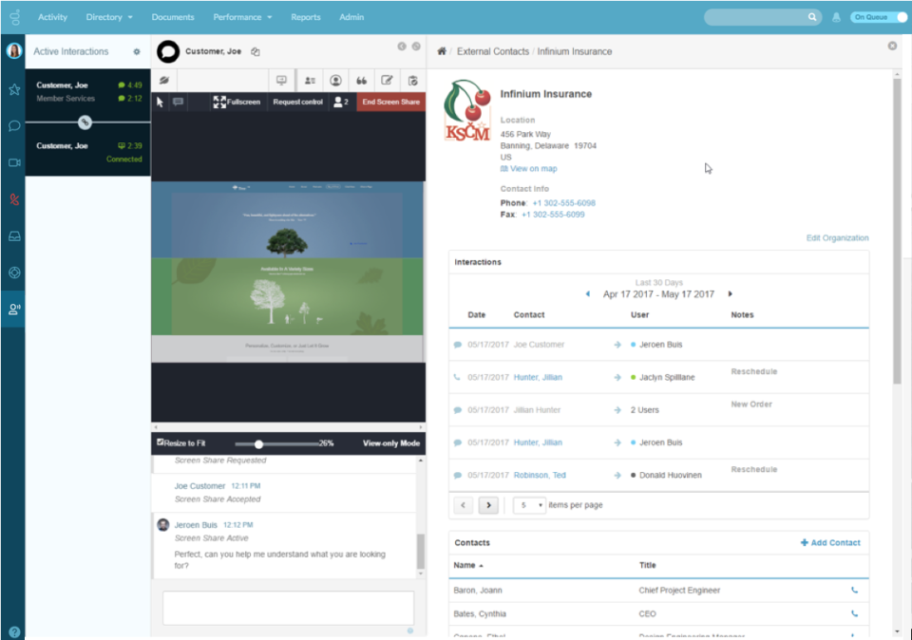Image resolution: width=912 pixels, height=640 pixels.
Task: Open the Admin menu
Action: pyautogui.click(x=351, y=16)
